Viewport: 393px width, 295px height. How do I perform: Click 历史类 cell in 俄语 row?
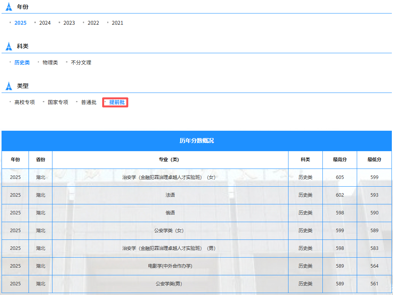[305, 213]
